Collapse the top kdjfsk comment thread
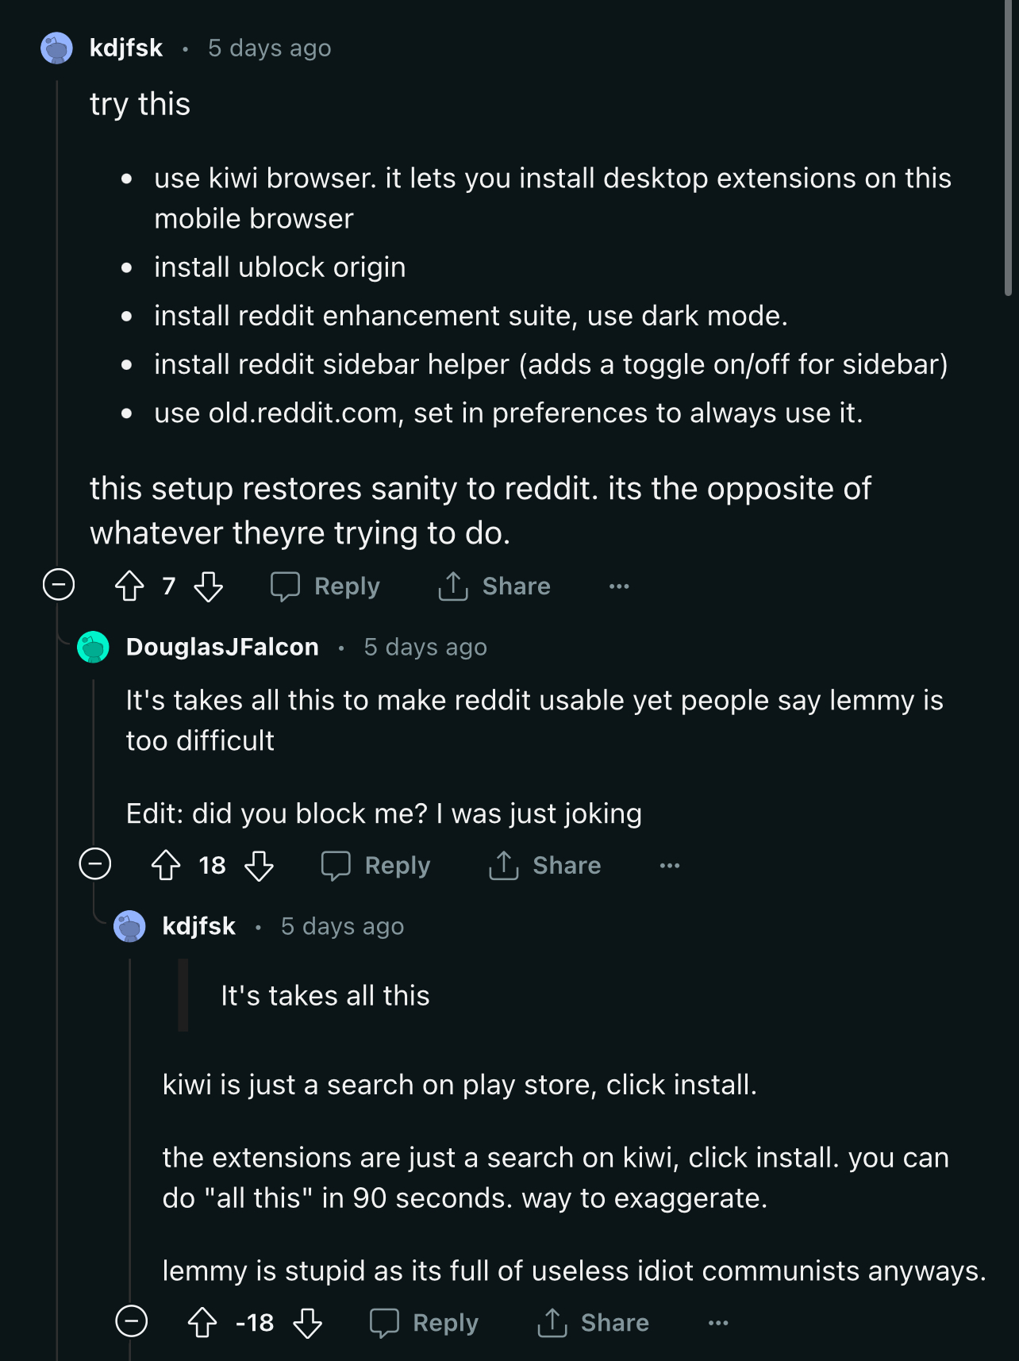The image size is (1019, 1361). (59, 585)
